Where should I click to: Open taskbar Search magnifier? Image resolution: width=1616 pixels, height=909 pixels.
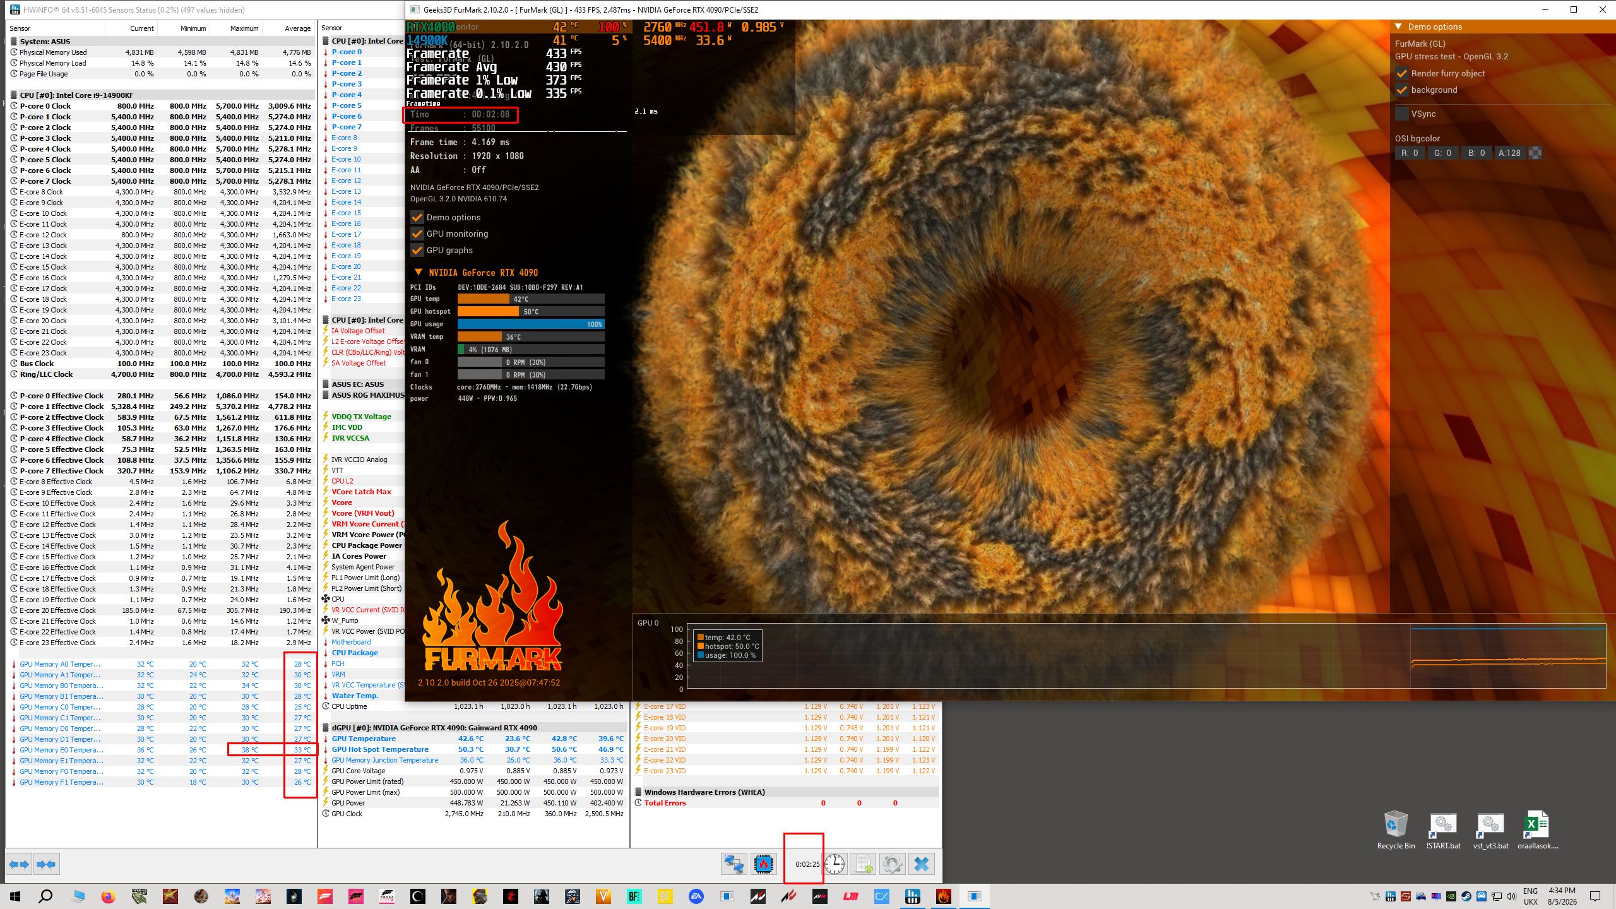pyautogui.click(x=45, y=896)
